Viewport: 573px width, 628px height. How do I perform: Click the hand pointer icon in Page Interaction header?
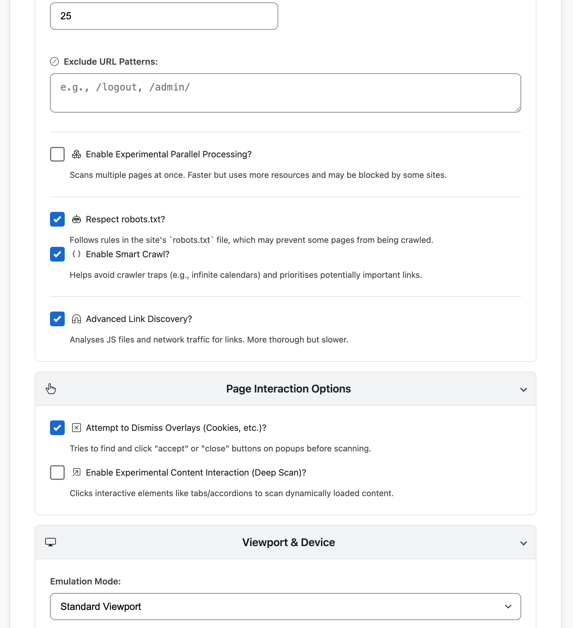click(51, 389)
